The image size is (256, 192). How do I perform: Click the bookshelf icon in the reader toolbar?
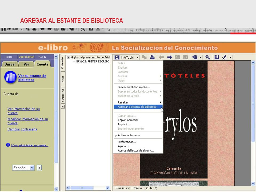point(217,57)
